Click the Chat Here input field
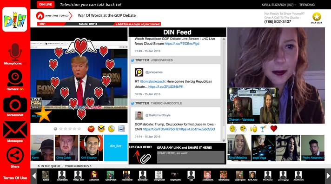 (191, 157)
